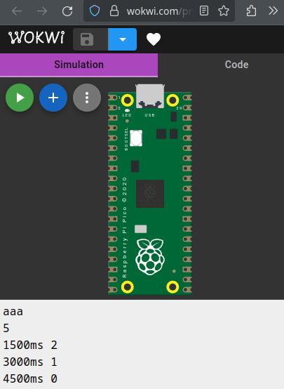
Task: Click the onboard LED on the Pico
Action: tap(127, 110)
